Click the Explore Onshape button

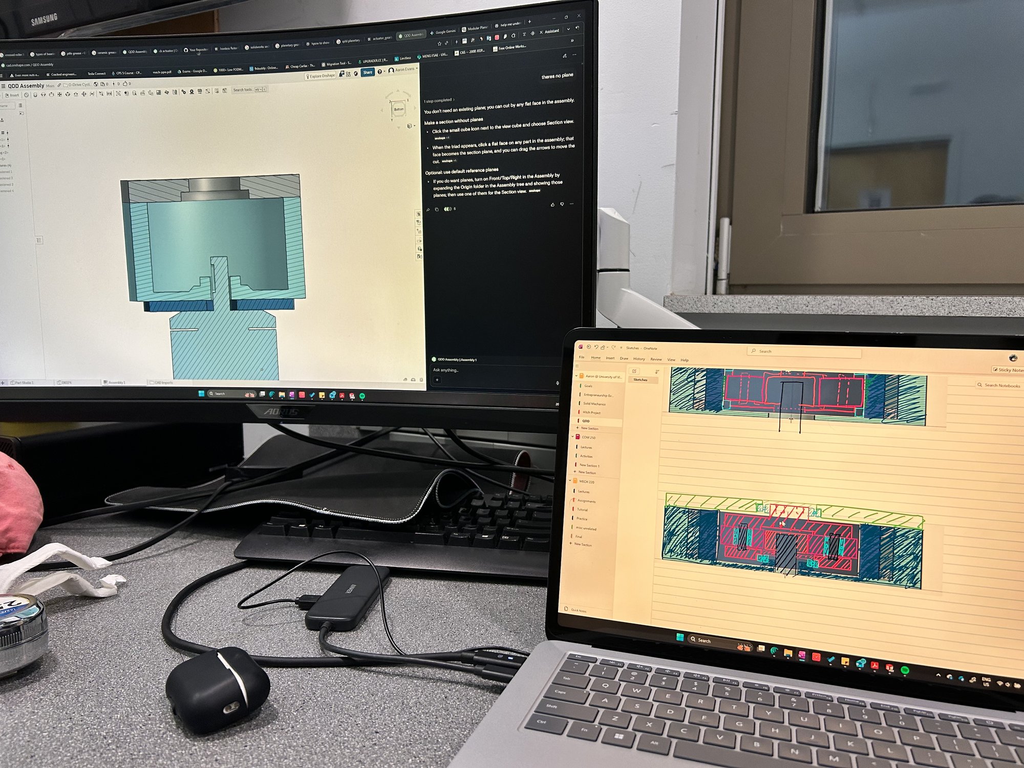[x=321, y=76]
